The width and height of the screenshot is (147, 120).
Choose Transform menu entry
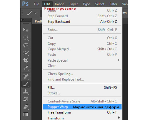pyautogui.click(x=82, y=118)
